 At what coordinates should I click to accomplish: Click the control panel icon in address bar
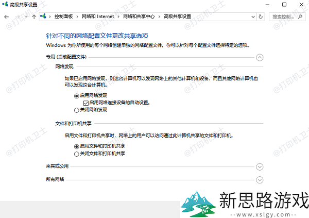43,16
